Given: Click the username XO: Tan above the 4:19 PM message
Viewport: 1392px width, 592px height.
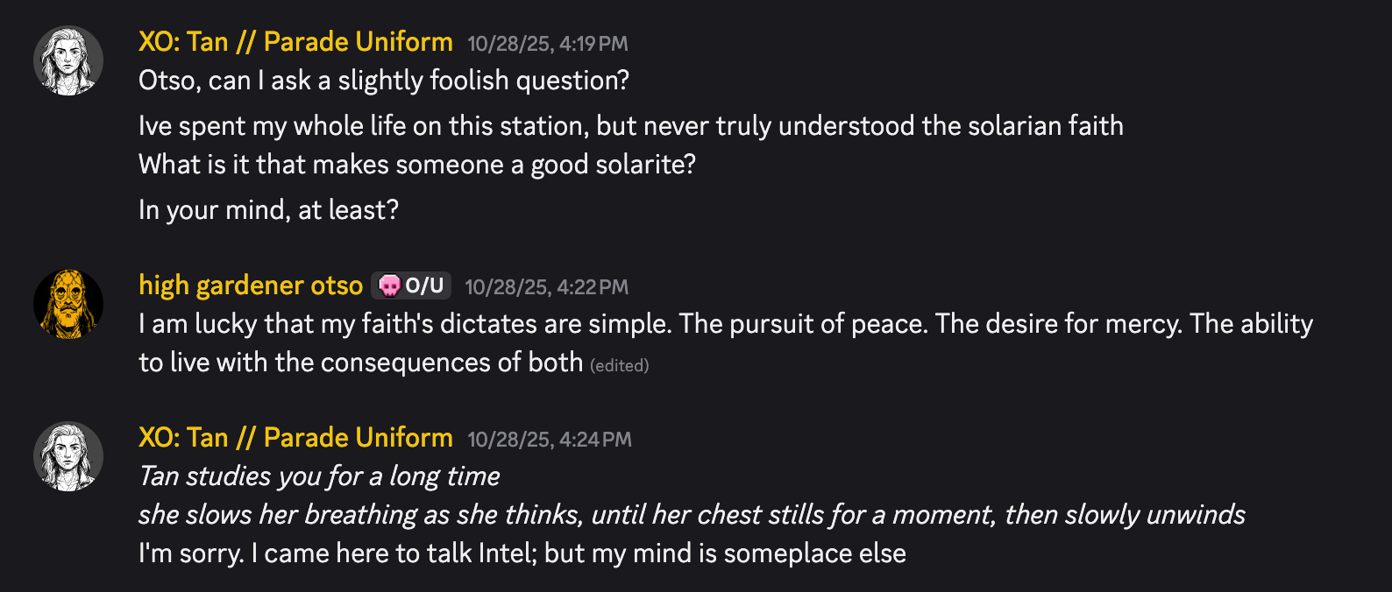Looking at the screenshot, I should (295, 42).
